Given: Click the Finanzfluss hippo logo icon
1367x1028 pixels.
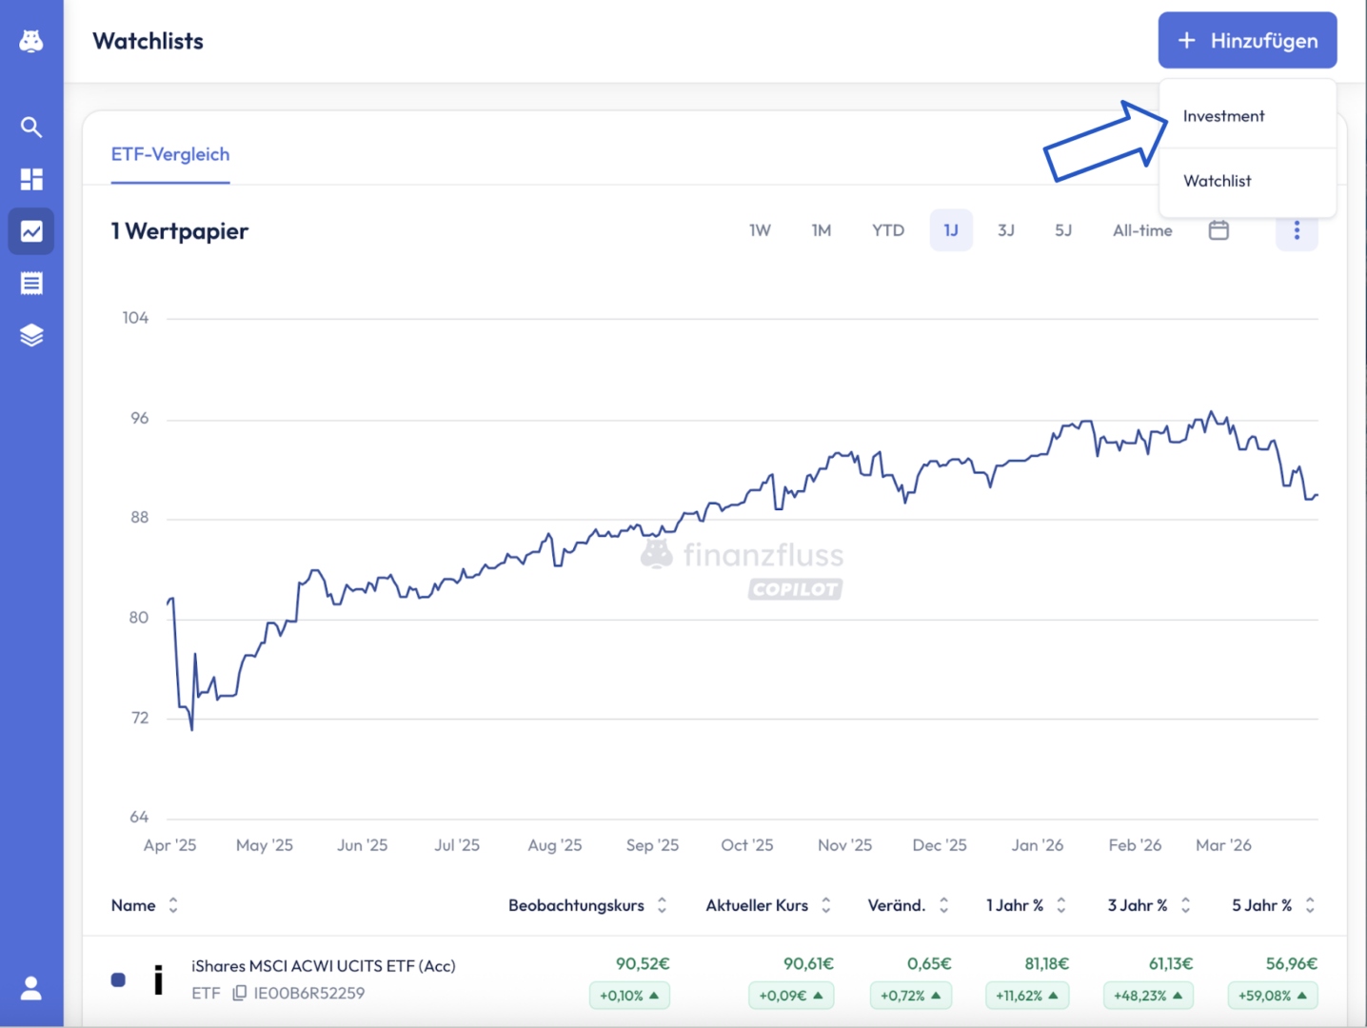Looking at the screenshot, I should coord(31,41).
